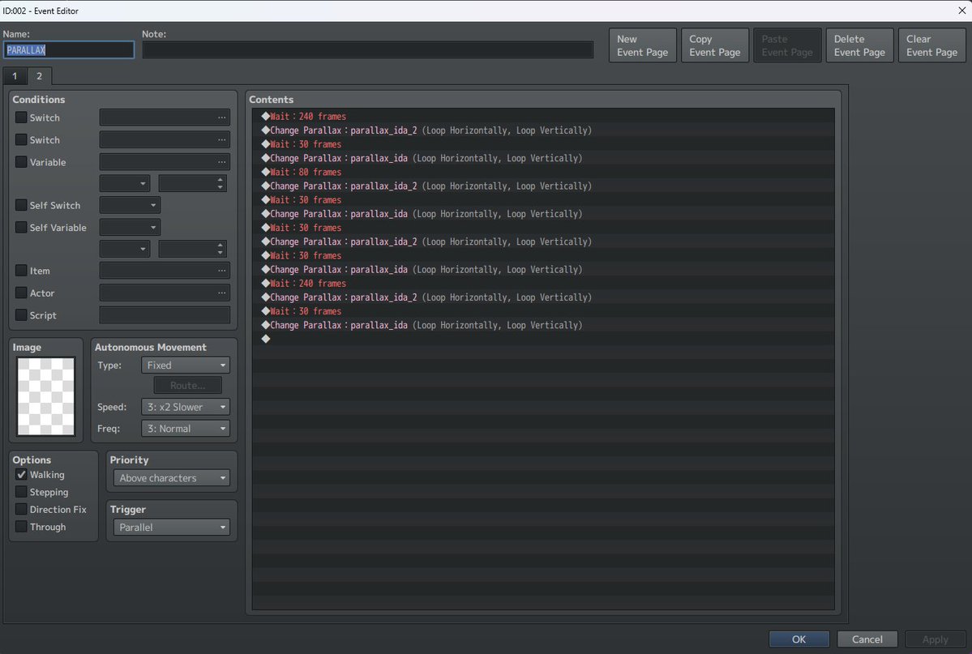972x654 pixels.
Task: Open Variable selector ellipsis
Action: [221, 162]
